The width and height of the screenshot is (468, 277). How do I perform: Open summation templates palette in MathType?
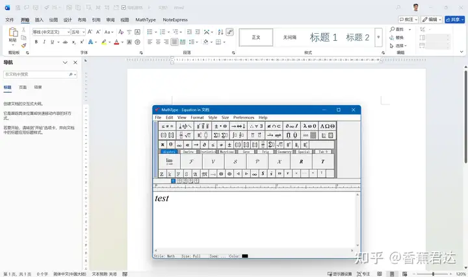point(220,135)
